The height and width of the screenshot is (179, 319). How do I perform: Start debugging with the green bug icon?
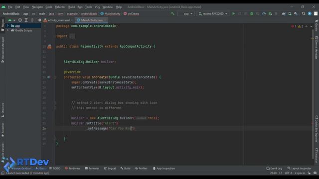point(252,13)
